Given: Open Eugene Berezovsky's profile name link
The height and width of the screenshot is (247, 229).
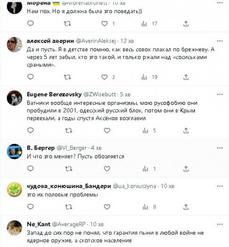Looking at the screenshot, I should tap(54, 94).
